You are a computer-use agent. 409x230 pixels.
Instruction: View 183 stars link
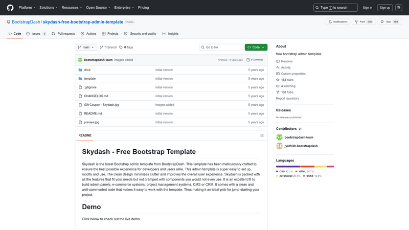point(285,80)
